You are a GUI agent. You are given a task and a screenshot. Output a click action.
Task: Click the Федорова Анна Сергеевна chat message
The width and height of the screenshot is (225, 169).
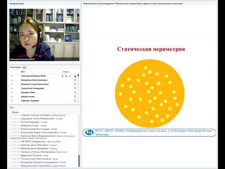tap(38, 166)
